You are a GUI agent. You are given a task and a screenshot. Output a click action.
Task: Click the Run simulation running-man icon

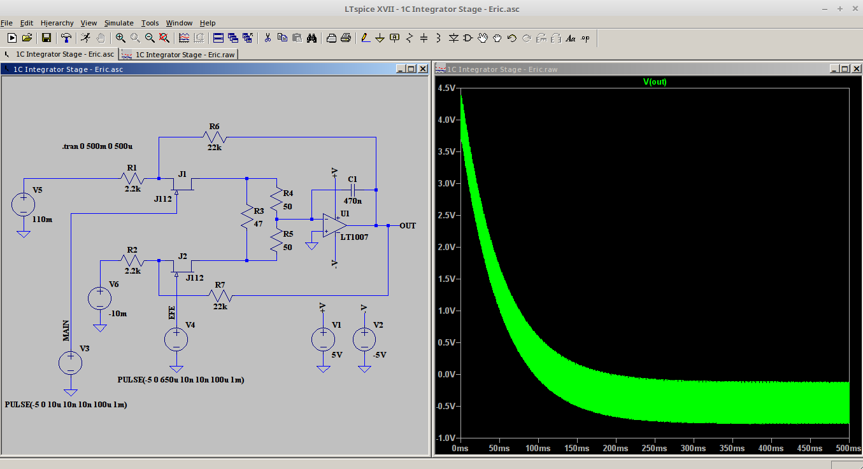tap(85, 38)
